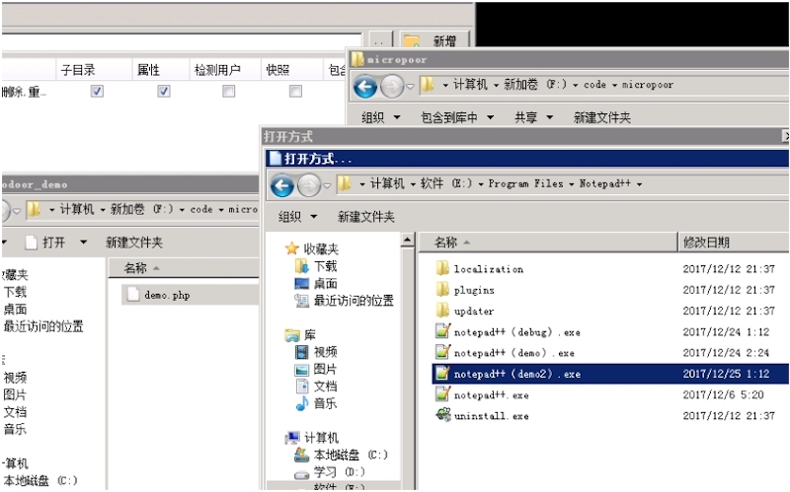
Task: Open history dropdown arrow in micropoor window
Action: (410, 87)
